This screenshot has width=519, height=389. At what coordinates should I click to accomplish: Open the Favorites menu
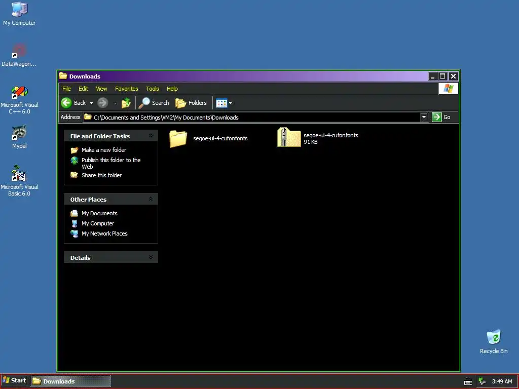(x=126, y=89)
